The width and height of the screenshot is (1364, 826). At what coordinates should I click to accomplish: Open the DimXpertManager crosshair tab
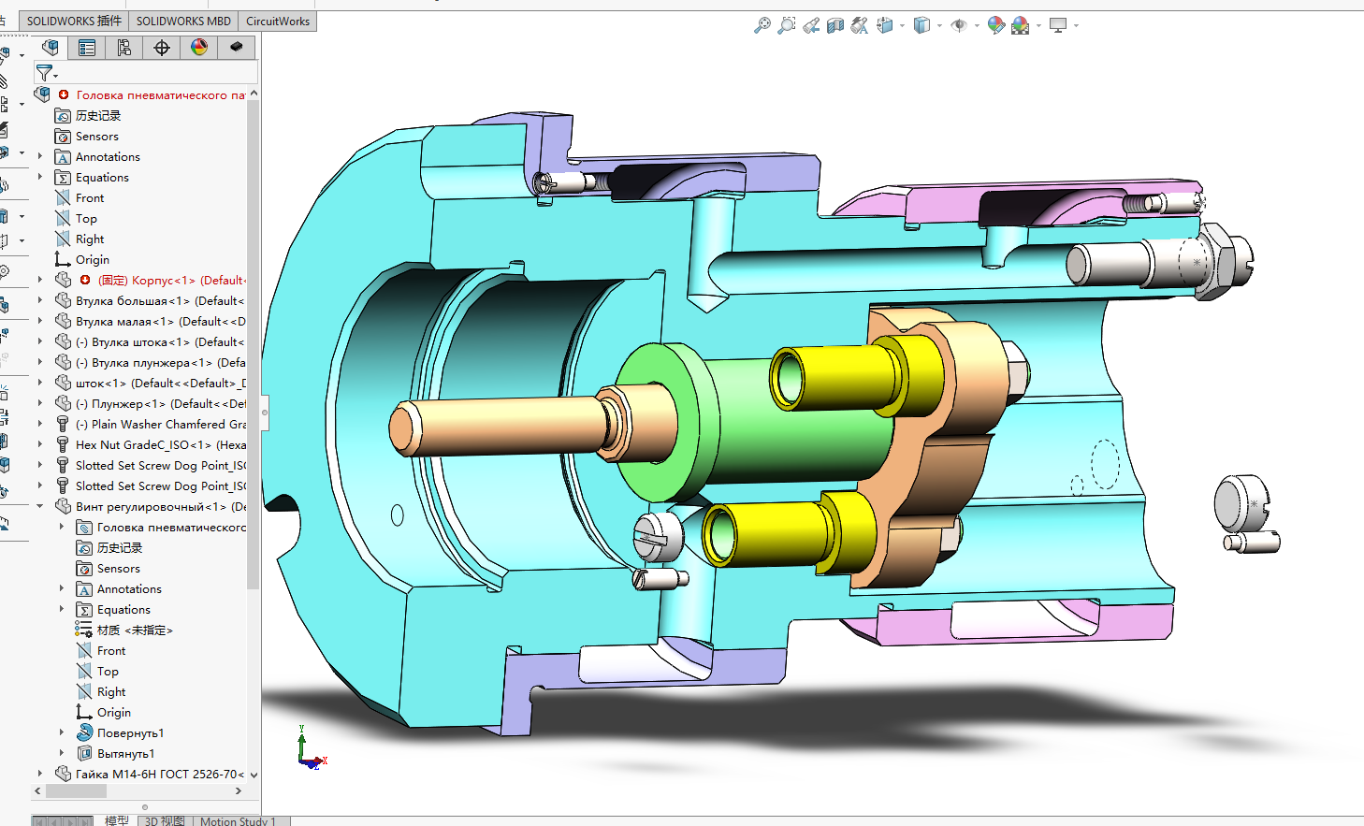(x=162, y=48)
